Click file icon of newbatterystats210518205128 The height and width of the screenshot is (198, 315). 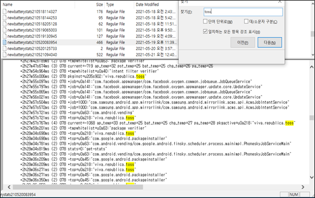pyautogui.click(x=5, y=24)
